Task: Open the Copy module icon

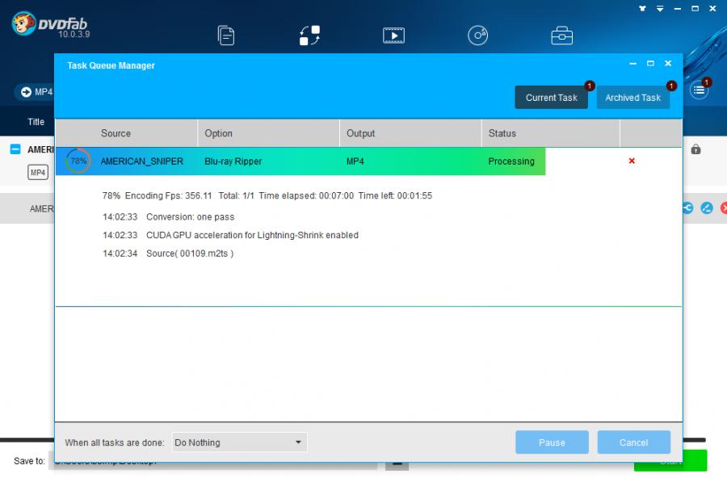Action: pos(226,36)
